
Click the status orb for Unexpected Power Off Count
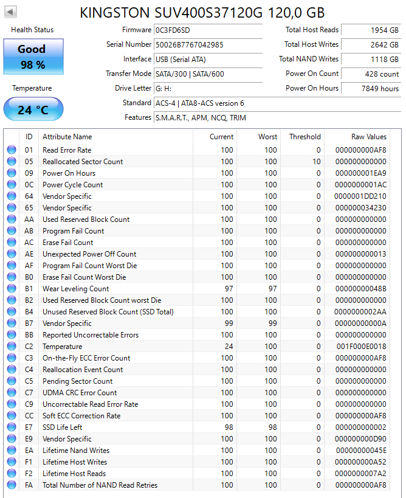pos(12,254)
